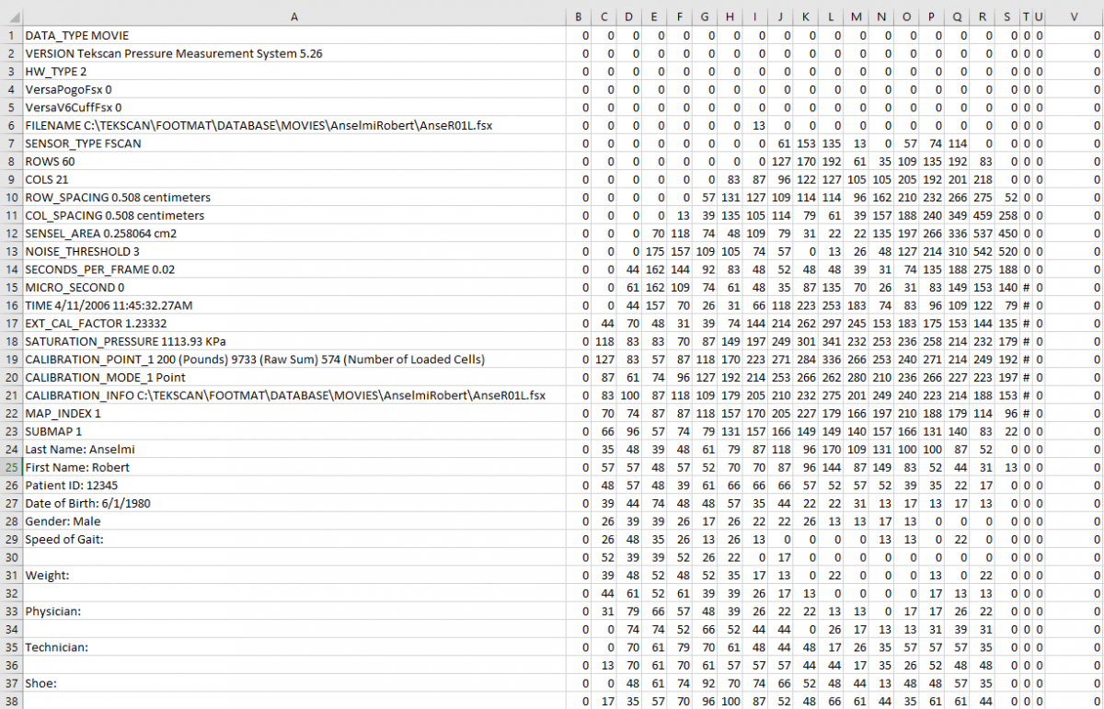Select column S header

[1006, 17]
